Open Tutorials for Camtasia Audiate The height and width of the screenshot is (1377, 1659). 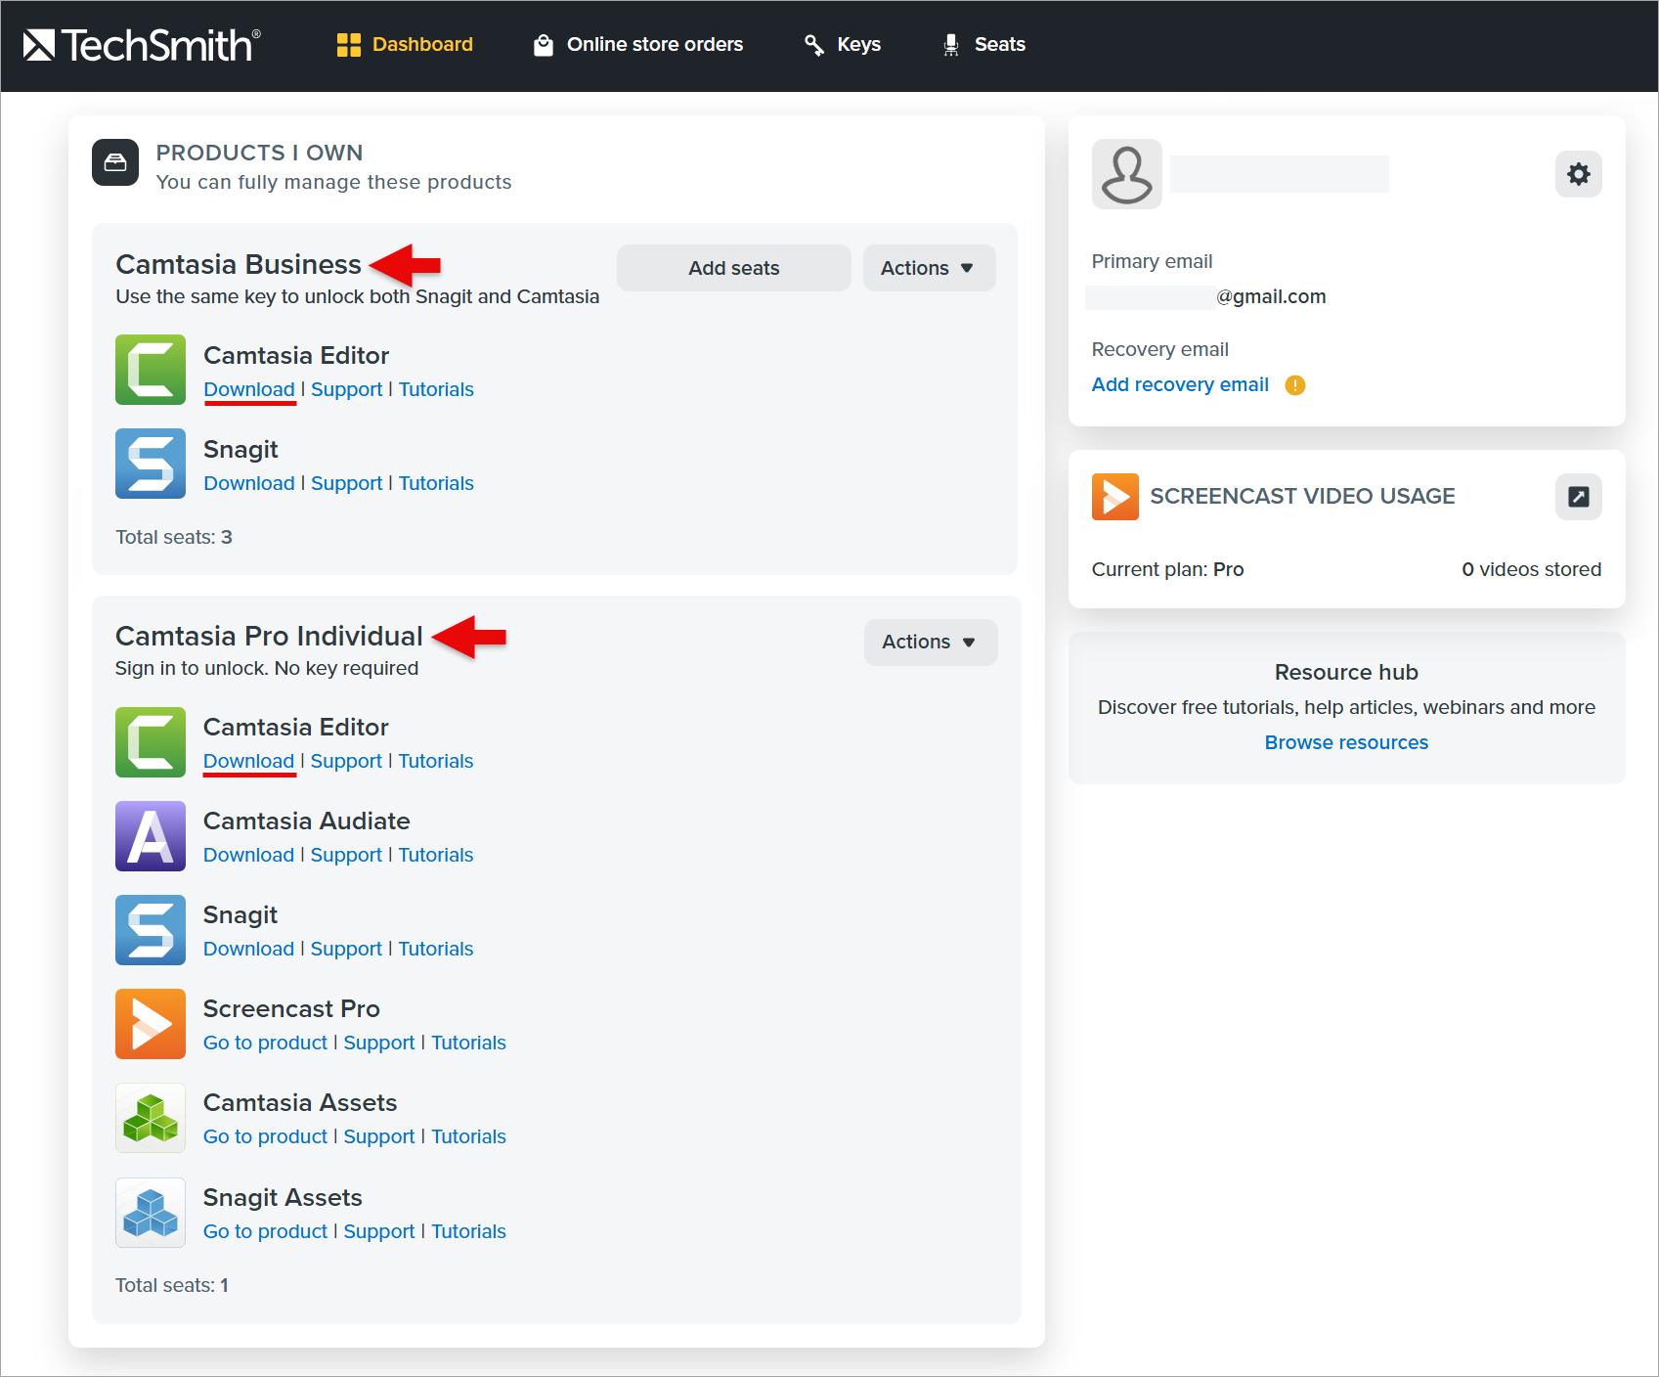[436, 856]
